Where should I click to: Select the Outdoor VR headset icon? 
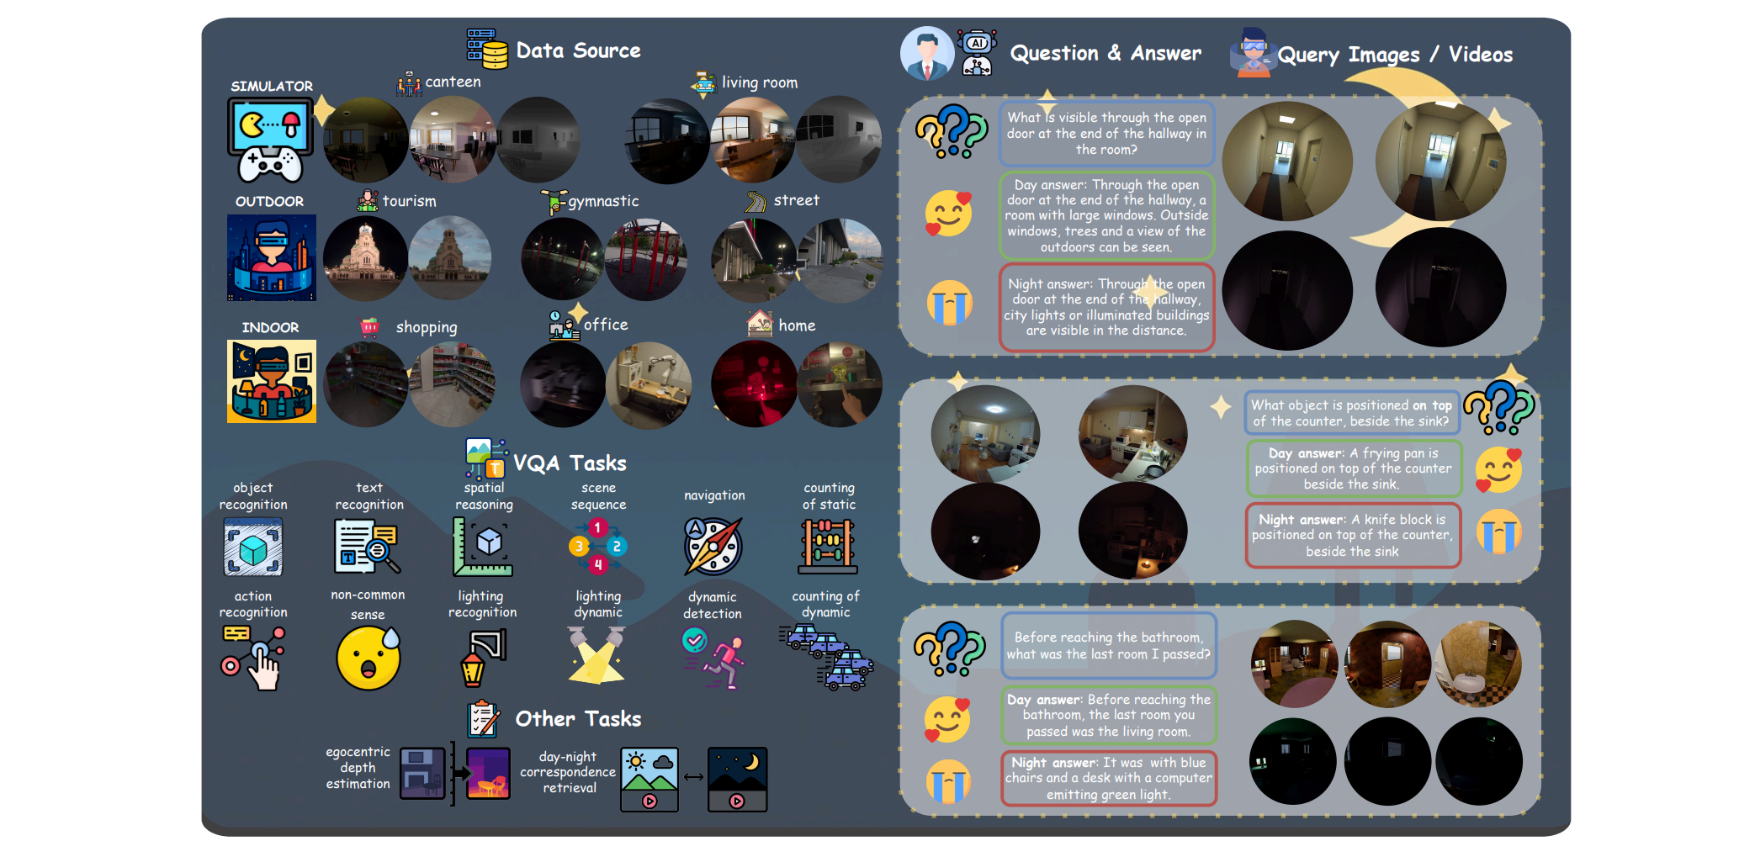pos(271,257)
